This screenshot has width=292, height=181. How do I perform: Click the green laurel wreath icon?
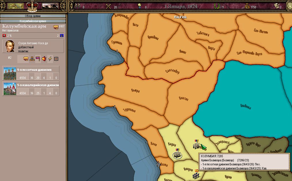coord(216,7)
